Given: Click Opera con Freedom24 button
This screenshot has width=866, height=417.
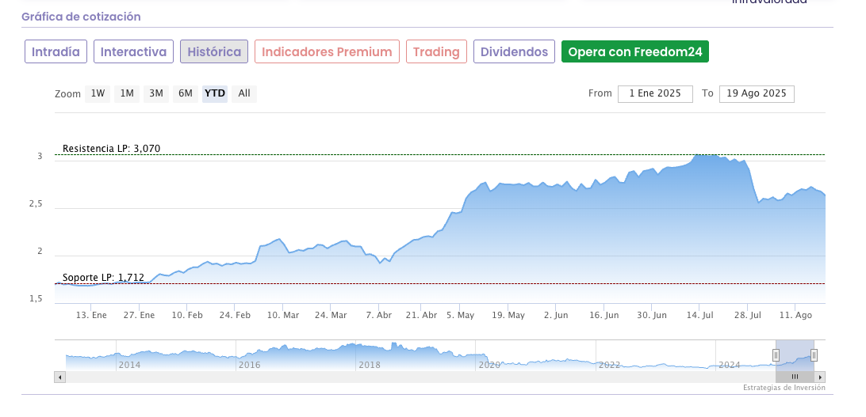Looking at the screenshot, I should (x=635, y=51).
